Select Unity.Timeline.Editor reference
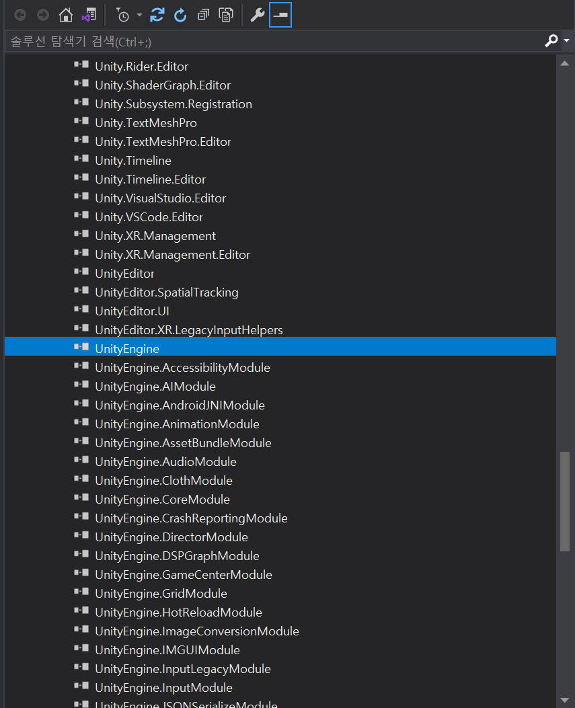Viewport: 575px width, 708px height. click(151, 180)
